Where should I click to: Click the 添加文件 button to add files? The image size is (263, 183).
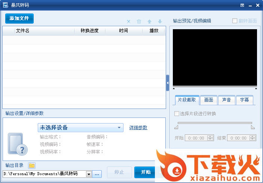click(19, 18)
